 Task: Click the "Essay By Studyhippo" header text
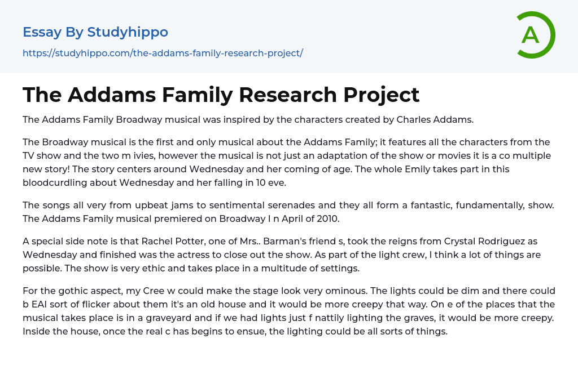coord(95,32)
